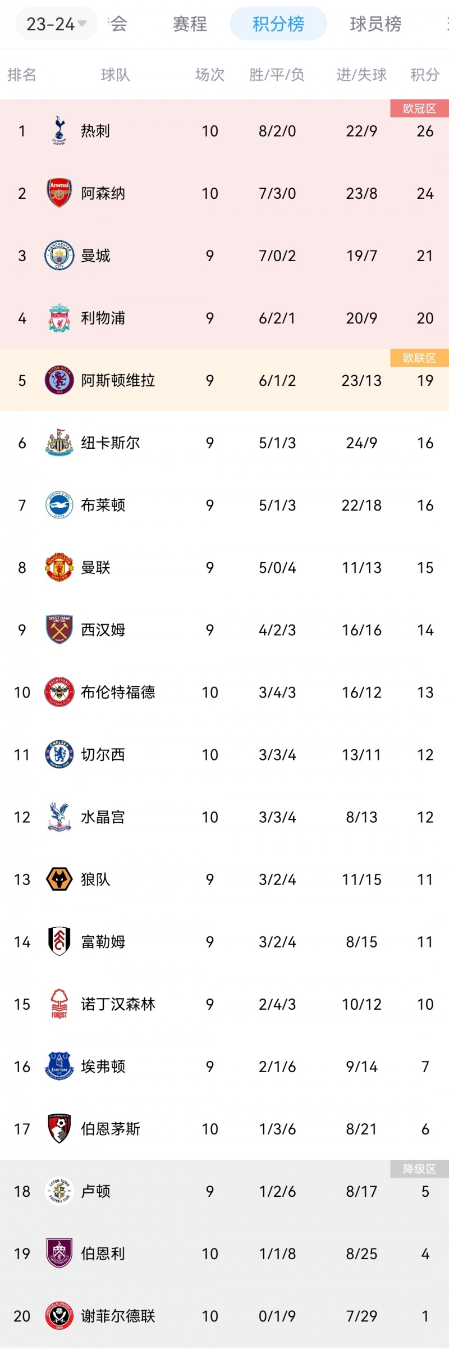Switch to the 赛程 tab

[190, 24]
